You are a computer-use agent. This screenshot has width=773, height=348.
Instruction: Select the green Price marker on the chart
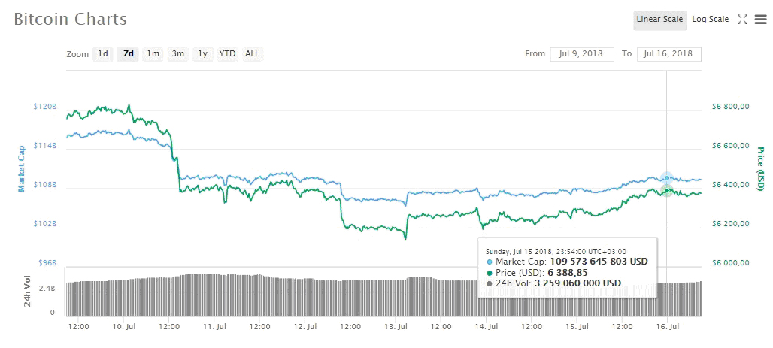(667, 191)
